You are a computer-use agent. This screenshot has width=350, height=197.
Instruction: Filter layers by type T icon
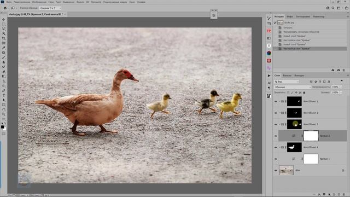(x=320, y=82)
